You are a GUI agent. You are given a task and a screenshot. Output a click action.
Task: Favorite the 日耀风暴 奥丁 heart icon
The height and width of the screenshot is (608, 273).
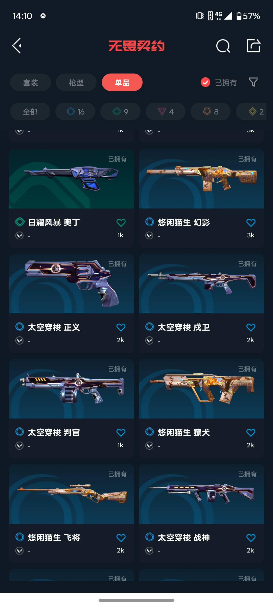coord(121,223)
